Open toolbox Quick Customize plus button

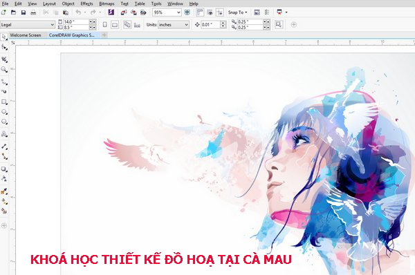click(4, 225)
